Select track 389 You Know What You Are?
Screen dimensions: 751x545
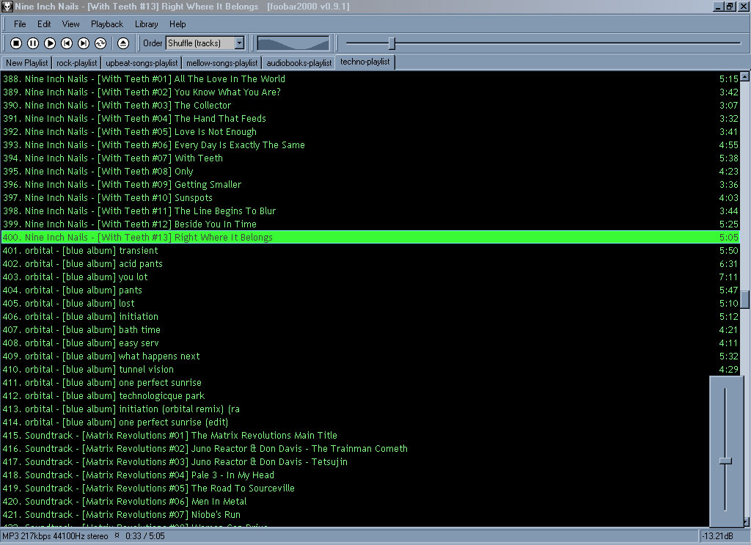tap(370, 92)
